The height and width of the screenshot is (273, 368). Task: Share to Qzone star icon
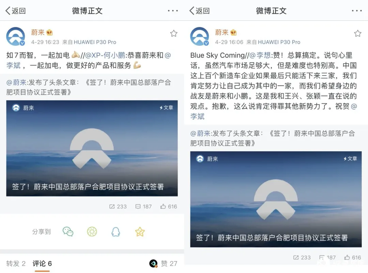tap(140, 232)
